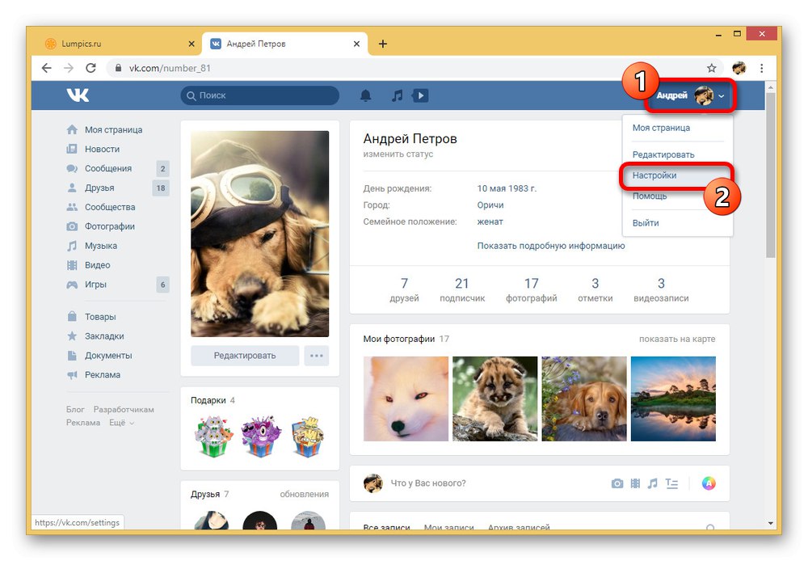Open the three-dots button under profile photo
The width and height of the screenshot is (808, 561).
[x=317, y=356]
